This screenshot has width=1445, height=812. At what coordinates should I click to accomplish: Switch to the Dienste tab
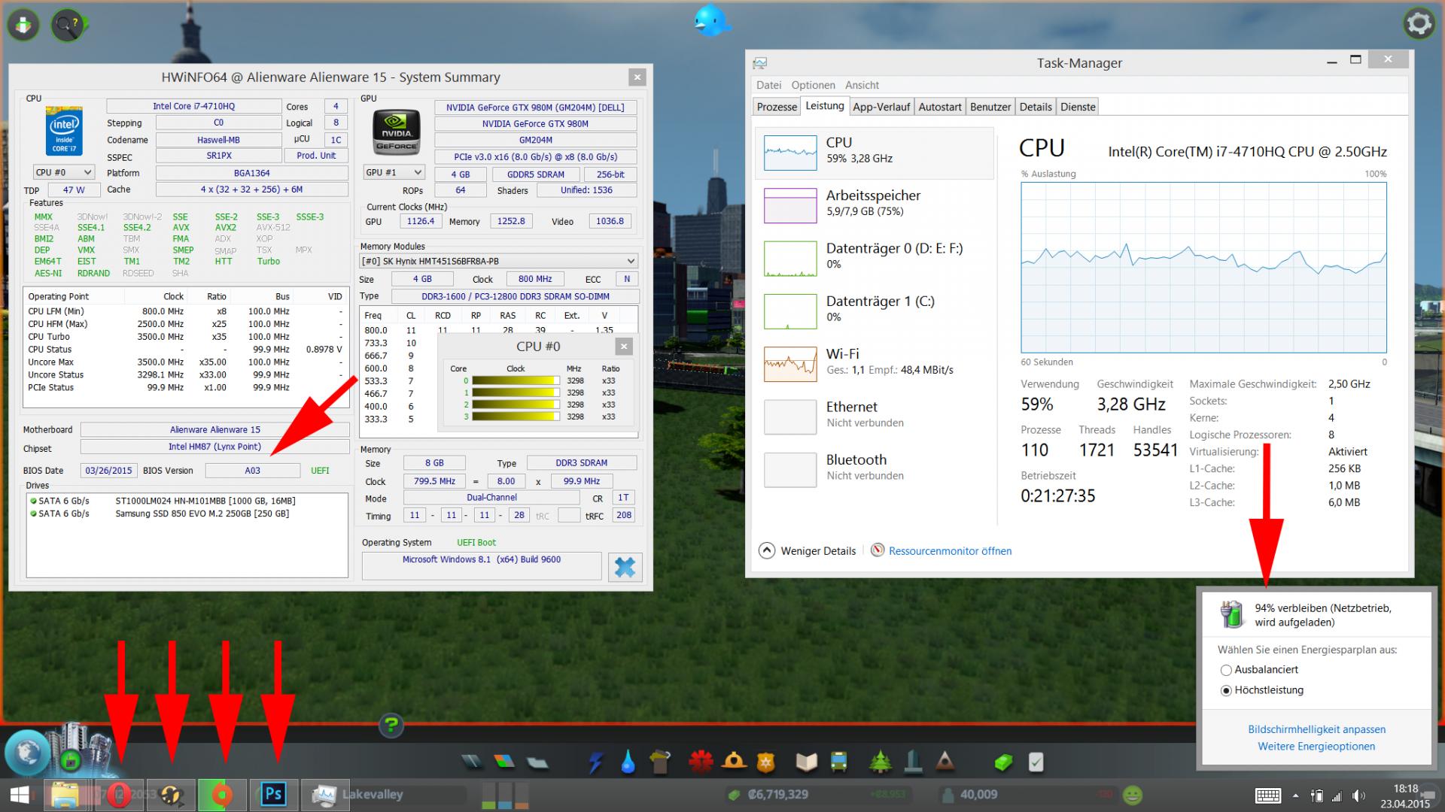click(1078, 107)
